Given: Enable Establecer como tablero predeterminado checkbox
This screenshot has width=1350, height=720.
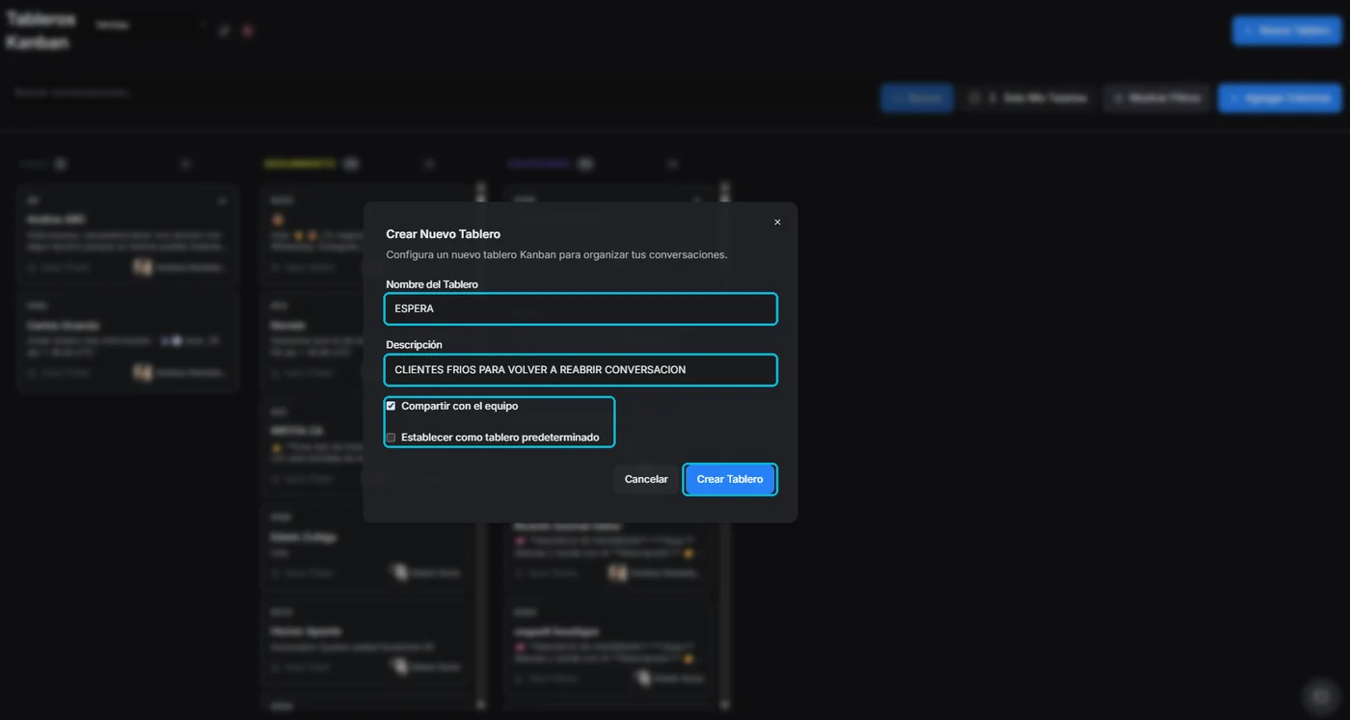Looking at the screenshot, I should tap(391, 438).
